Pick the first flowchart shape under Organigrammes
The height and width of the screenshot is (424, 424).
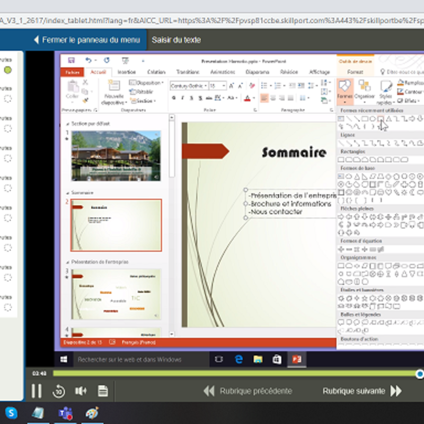(x=341, y=266)
